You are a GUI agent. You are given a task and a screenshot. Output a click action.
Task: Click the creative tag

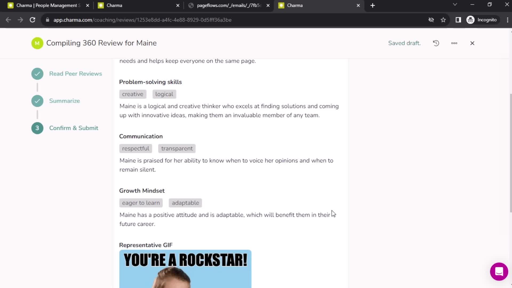click(x=133, y=94)
